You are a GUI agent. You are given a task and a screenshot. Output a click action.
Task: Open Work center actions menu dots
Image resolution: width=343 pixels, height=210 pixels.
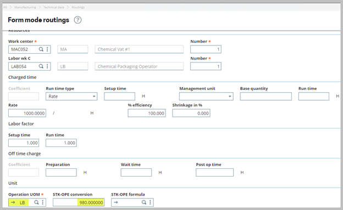point(47,49)
